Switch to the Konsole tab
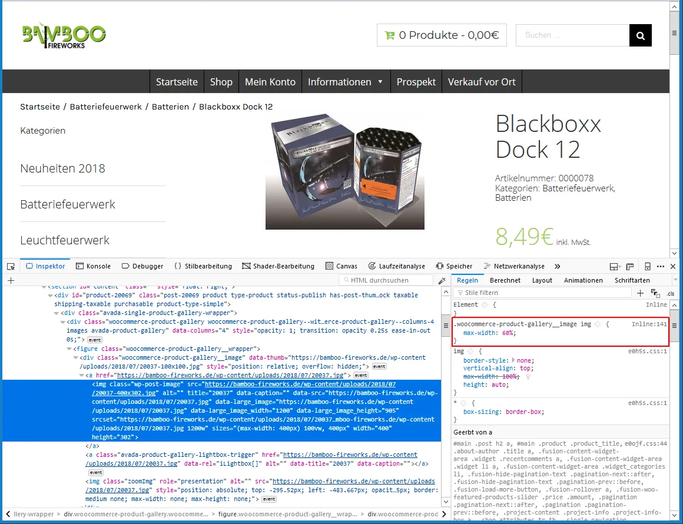The width and height of the screenshot is (683, 524). pos(93,266)
